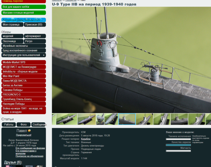Screen dimensions: 211x167
Task: Open Магазин готовых моделей green button
Action: (24, 13)
